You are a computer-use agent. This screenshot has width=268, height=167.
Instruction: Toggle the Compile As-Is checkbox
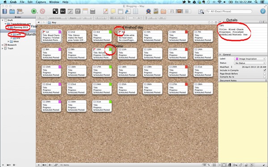pyautogui.click(x=265, y=77)
